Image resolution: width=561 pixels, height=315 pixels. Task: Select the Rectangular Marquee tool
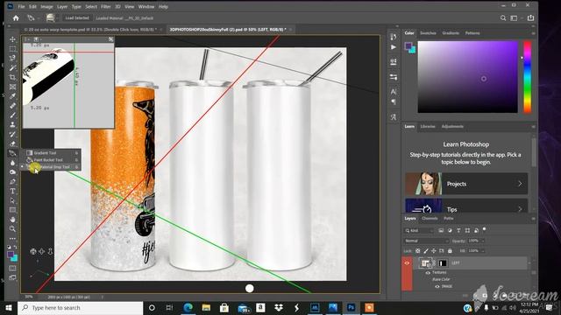[x=12, y=49]
